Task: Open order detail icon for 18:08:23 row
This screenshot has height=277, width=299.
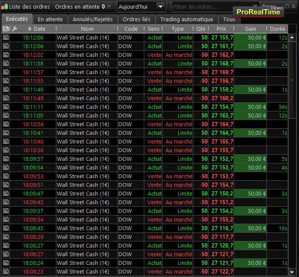Action: [6, 271]
